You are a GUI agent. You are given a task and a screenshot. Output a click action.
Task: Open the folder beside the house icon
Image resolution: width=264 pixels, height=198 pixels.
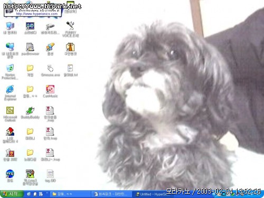[x=30, y=134]
